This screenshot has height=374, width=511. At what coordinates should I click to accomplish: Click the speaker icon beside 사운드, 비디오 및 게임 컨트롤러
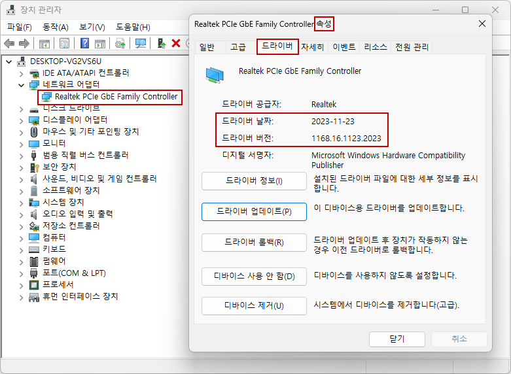pyautogui.click(x=33, y=179)
